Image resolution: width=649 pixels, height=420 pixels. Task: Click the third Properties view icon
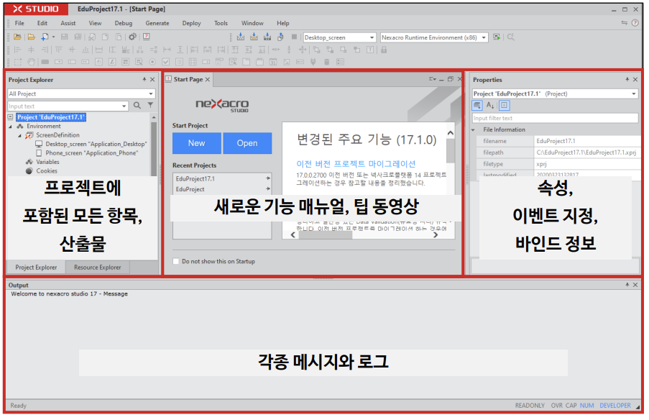click(x=504, y=105)
